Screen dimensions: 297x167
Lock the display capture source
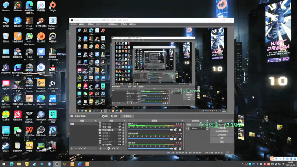point(123,144)
